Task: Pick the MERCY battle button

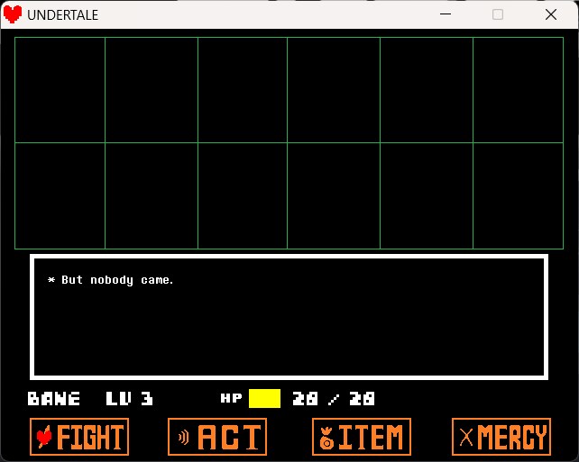Action: pyautogui.click(x=501, y=437)
